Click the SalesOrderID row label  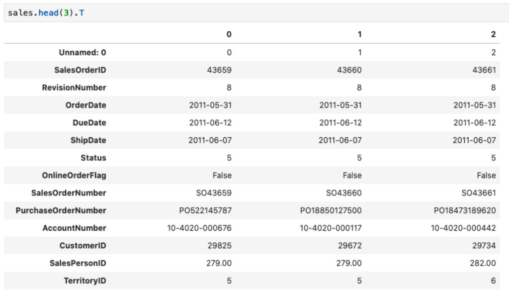[80, 70]
